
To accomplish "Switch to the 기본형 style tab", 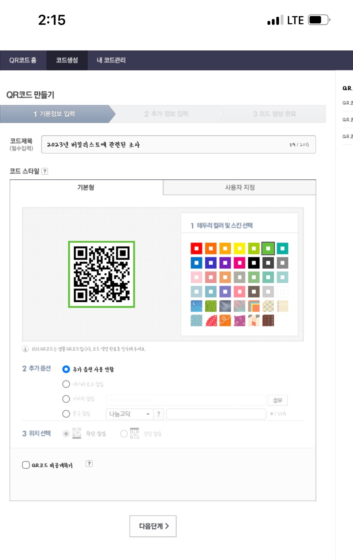I will tap(86, 187).
